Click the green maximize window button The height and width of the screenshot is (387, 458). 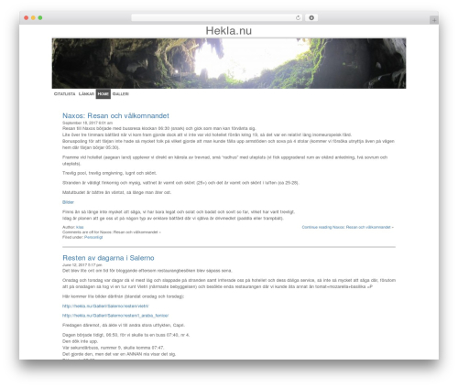(40, 18)
